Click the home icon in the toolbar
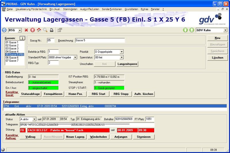The height and width of the screenshot is (153, 230). tap(39, 30)
